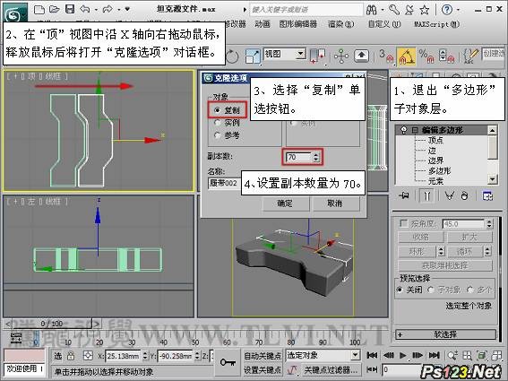
Task: Click the key subscription icon in title bar
Action: (x=394, y=10)
